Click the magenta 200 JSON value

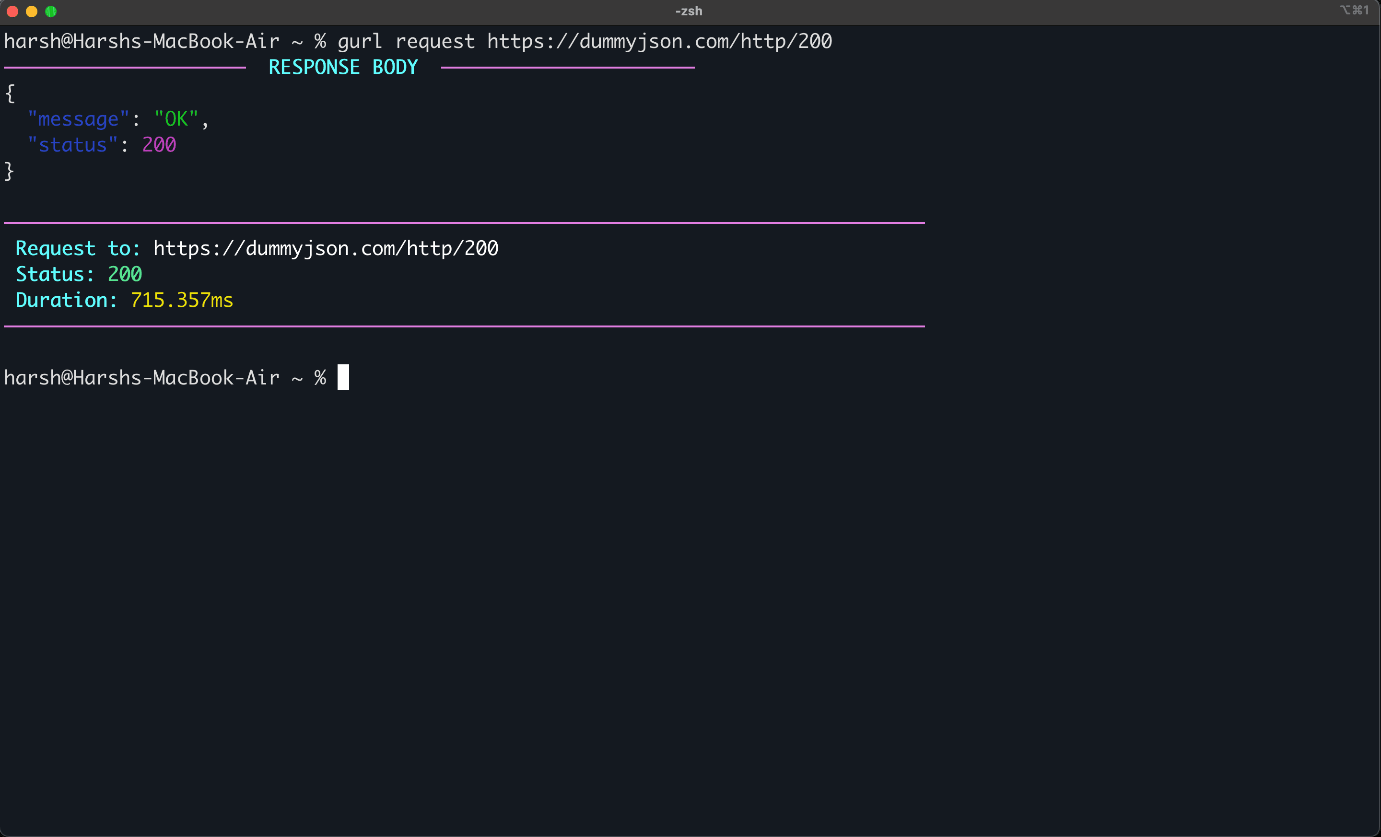click(x=159, y=145)
